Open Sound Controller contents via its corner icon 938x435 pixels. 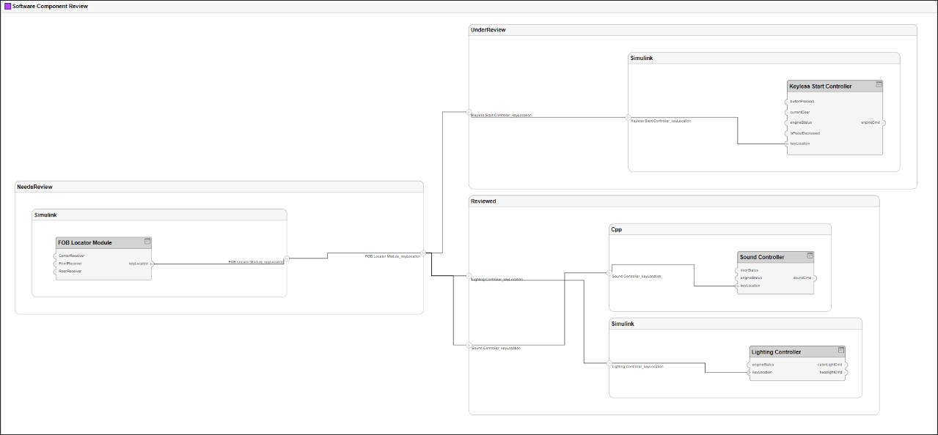[x=809, y=256]
